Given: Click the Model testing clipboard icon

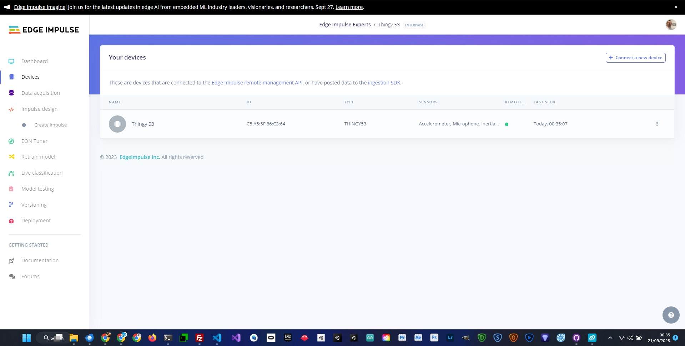Looking at the screenshot, I should pyautogui.click(x=11, y=189).
